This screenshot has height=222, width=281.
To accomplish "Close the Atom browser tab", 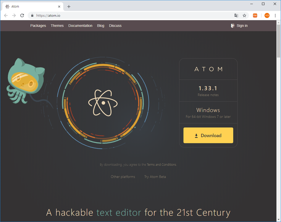I will coord(59,7).
